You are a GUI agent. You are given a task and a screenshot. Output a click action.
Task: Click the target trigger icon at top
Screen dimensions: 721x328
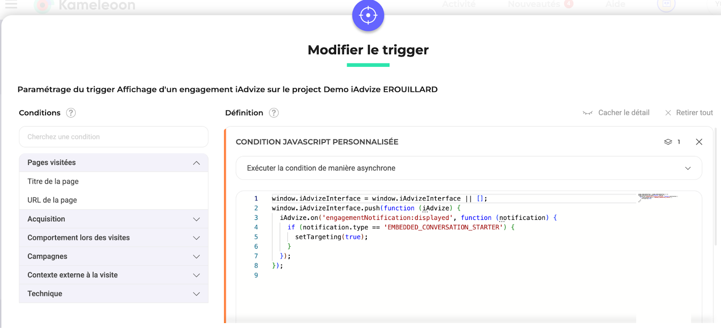[368, 15]
